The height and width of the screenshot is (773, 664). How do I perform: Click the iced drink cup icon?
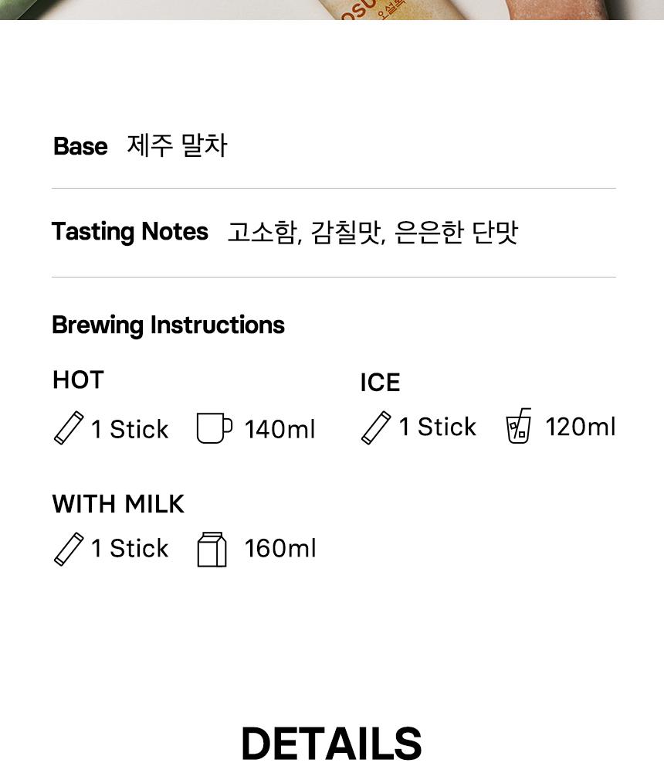pos(519,426)
